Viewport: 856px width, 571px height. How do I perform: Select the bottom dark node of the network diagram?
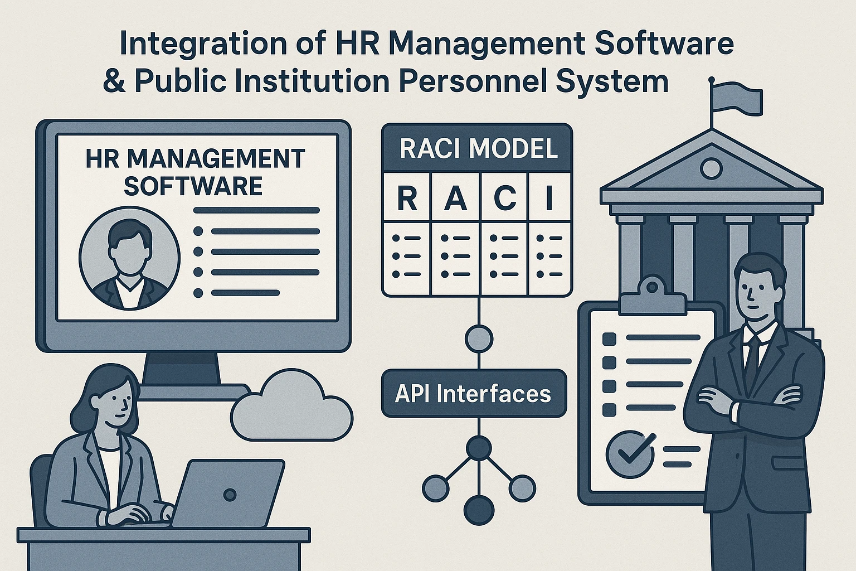pyautogui.click(x=479, y=510)
